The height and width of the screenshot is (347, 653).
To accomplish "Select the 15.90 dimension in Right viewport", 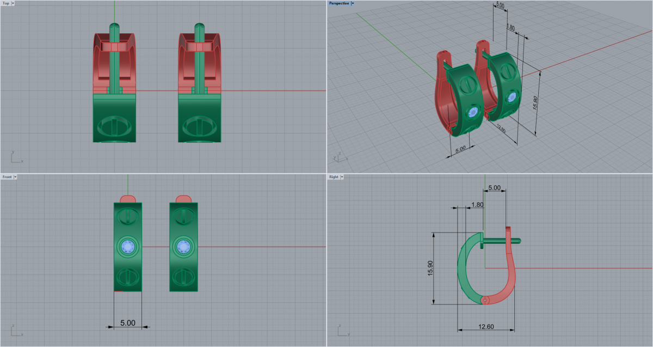I will click(x=430, y=268).
